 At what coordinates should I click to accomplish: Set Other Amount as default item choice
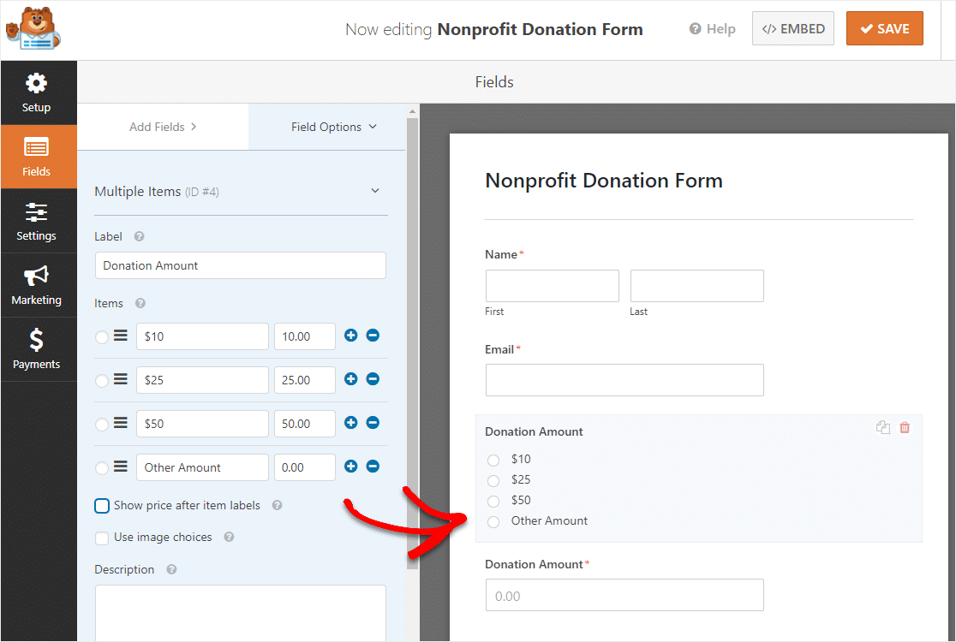point(102,468)
